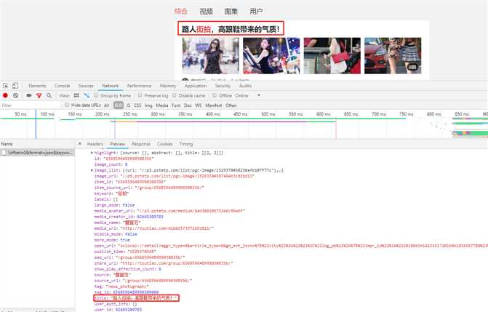488x312 pixels.
Task: Expand the highlight object in the preview
Action: [x=92, y=153]
